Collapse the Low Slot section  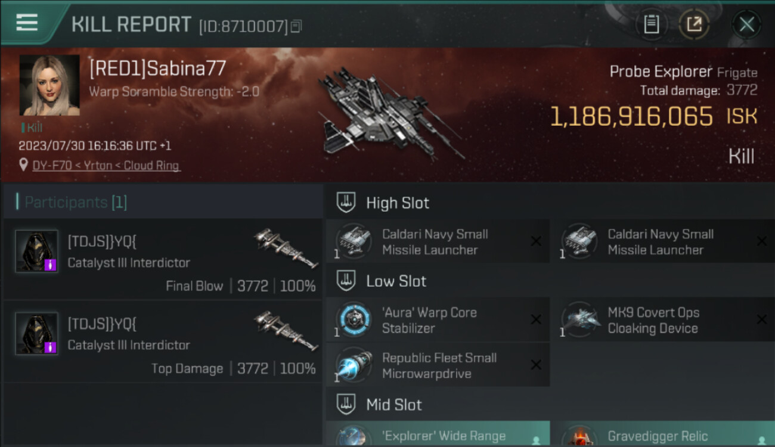click(x=346, y=281)
